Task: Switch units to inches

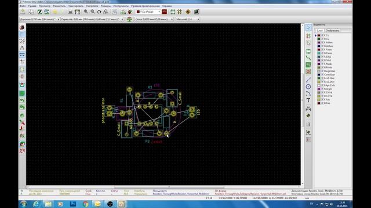Action: point(22,47)
